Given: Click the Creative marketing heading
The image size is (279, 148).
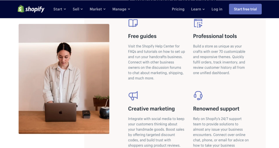Looking at the screenshot, I should click(151, 109).
